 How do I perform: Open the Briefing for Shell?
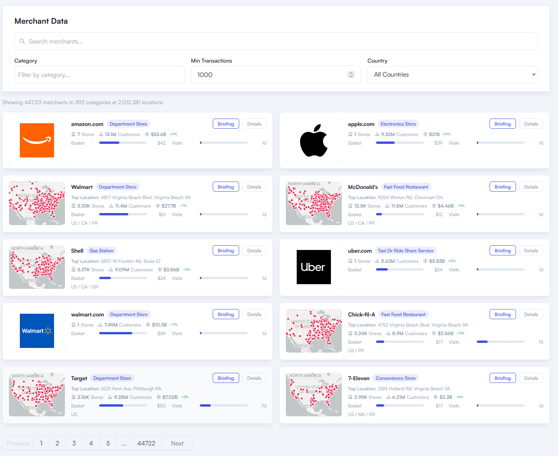(x=226, y=251)
